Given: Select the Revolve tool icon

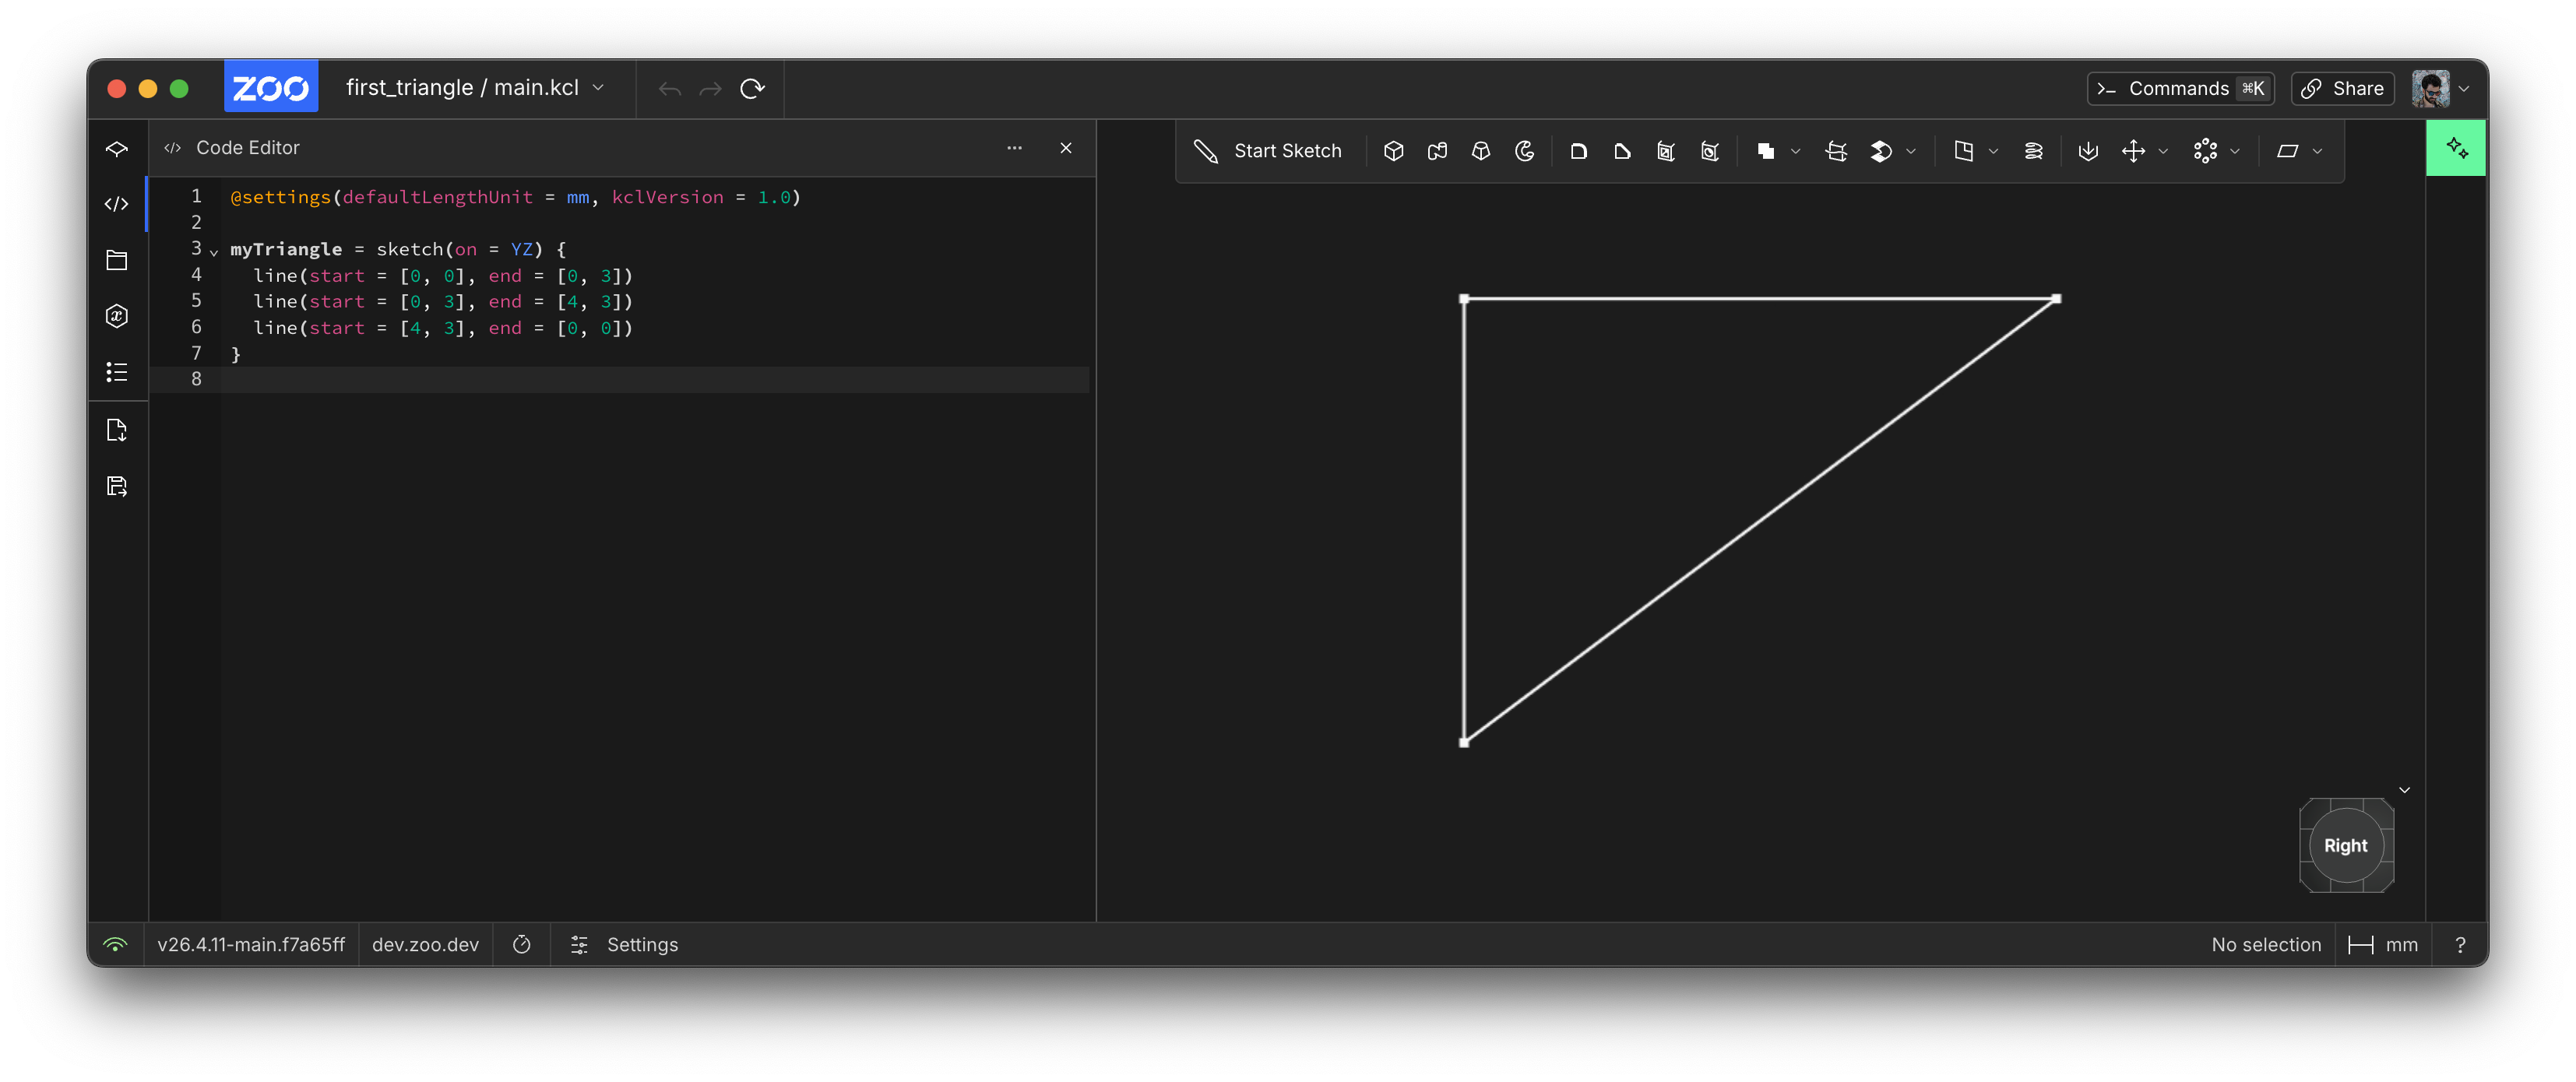Looking at the screenshot, I should 1525,151.
